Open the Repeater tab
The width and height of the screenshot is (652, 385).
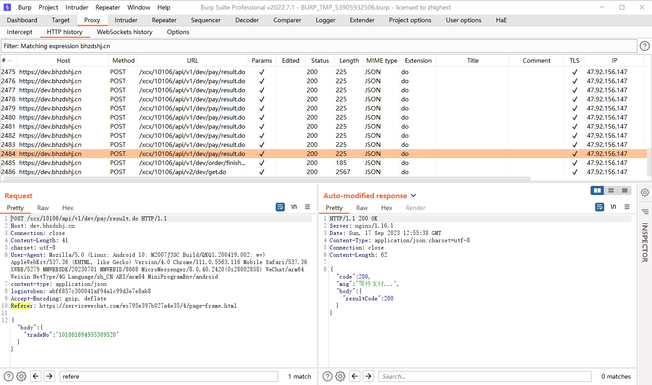pyautogui.click(x=164, y=20)
